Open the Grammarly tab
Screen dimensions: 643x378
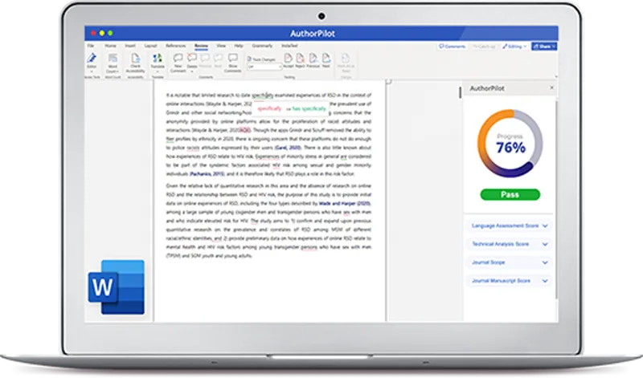point(262,46)
